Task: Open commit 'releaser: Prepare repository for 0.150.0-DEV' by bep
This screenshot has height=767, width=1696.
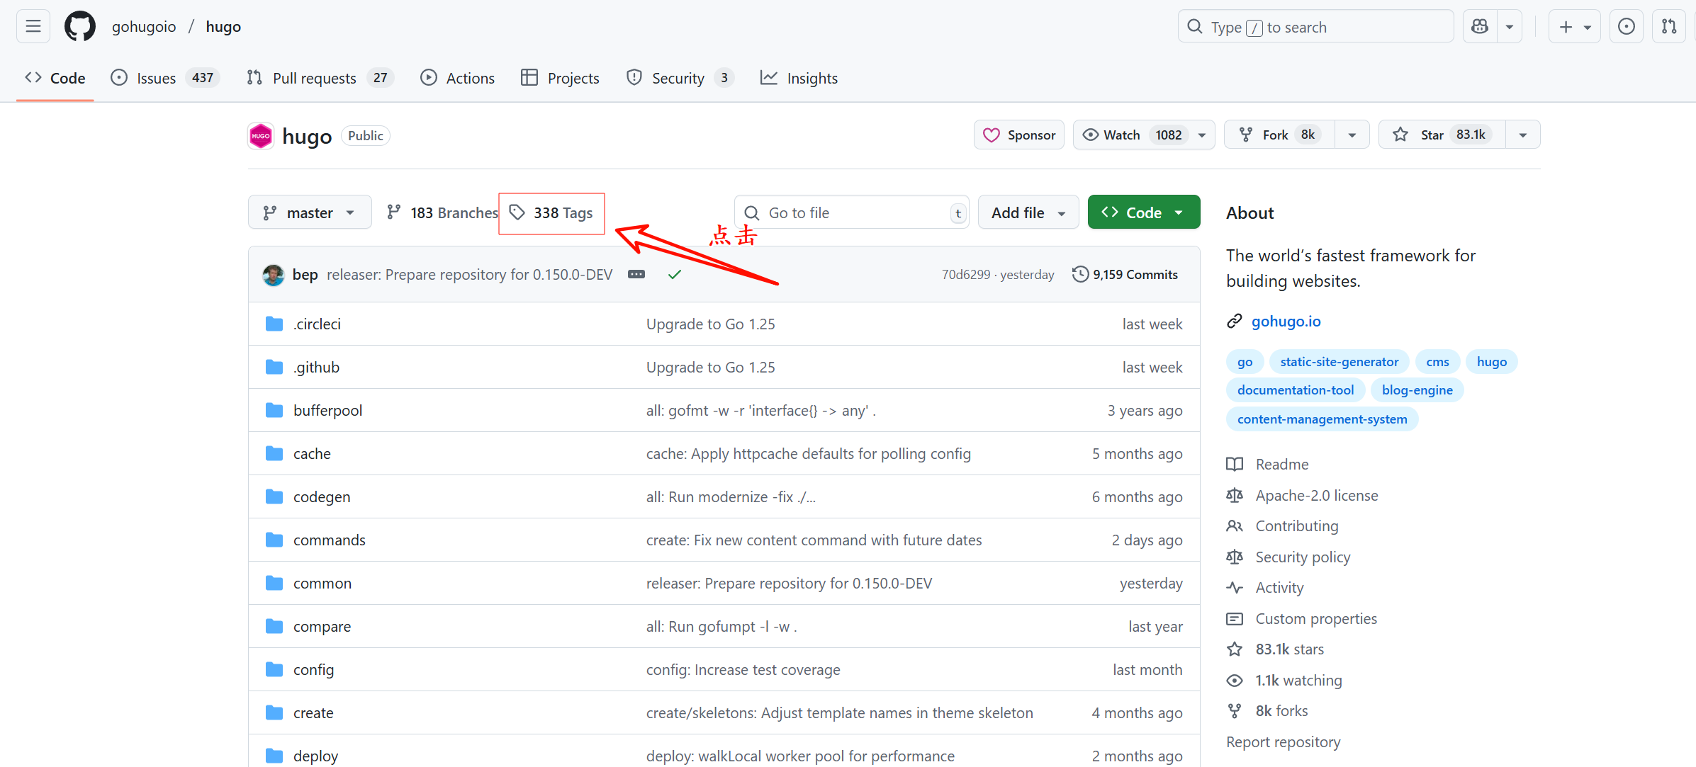Action: tap(469, 275)
